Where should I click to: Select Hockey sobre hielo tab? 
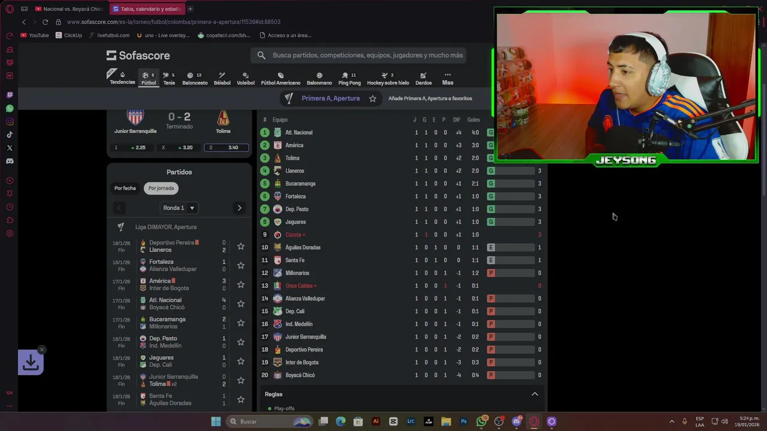388,79
